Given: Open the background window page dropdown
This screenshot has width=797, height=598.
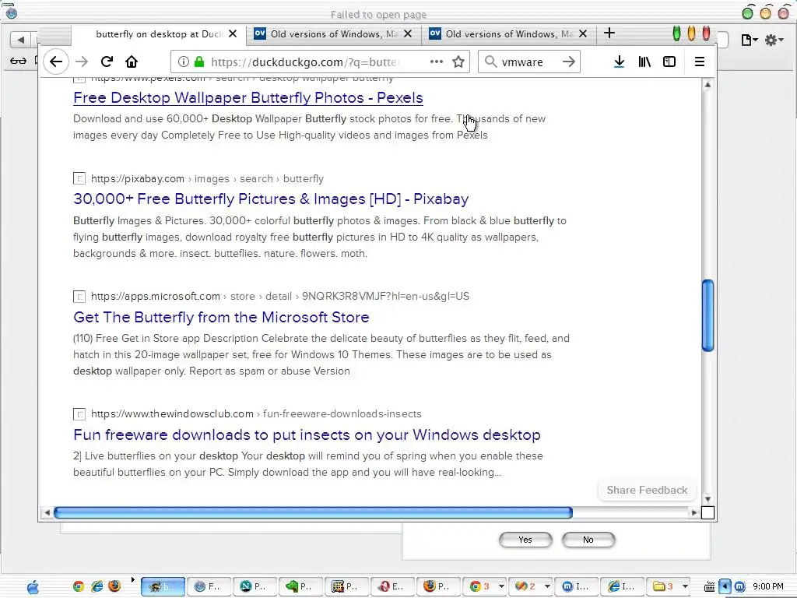Looking at the screenshot, I should [750, 40].
